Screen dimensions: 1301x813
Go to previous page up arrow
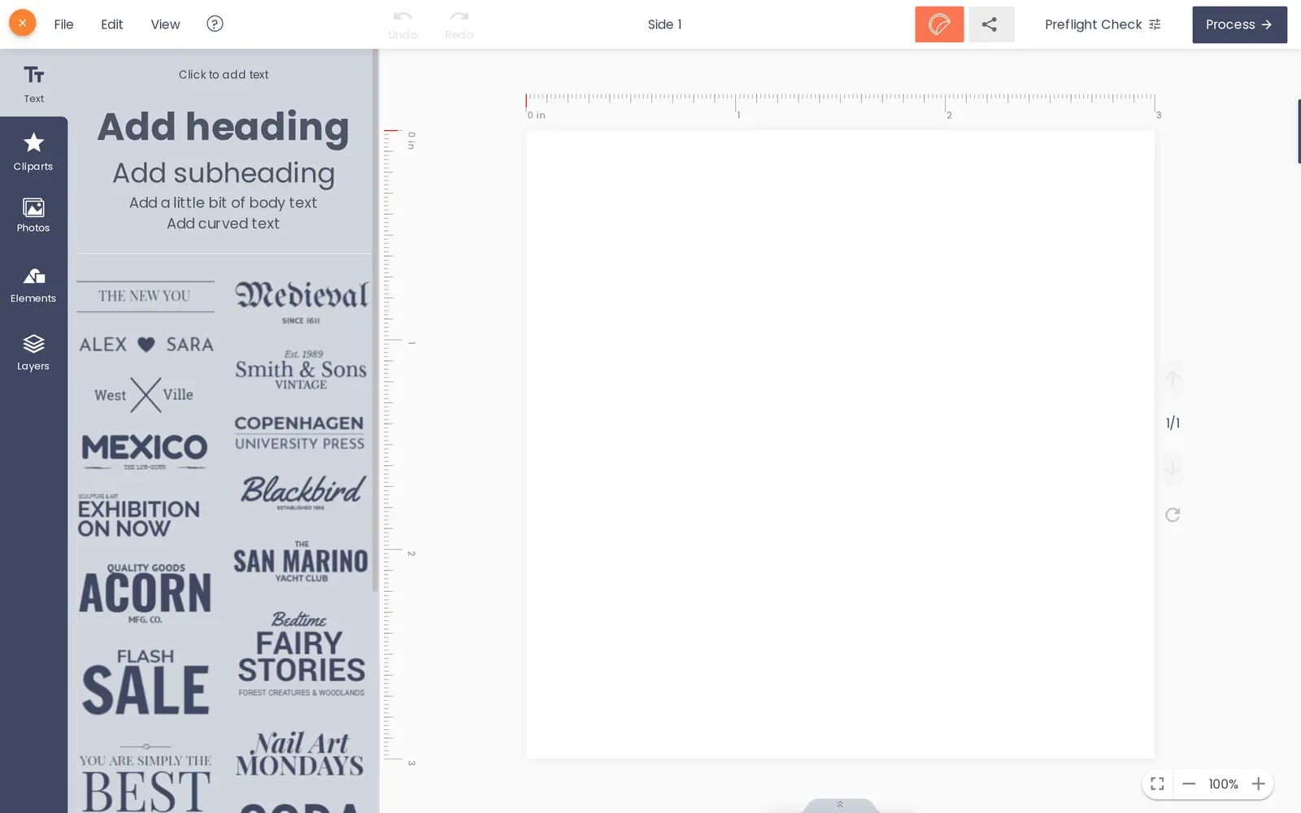click(x=1173, y=377)
